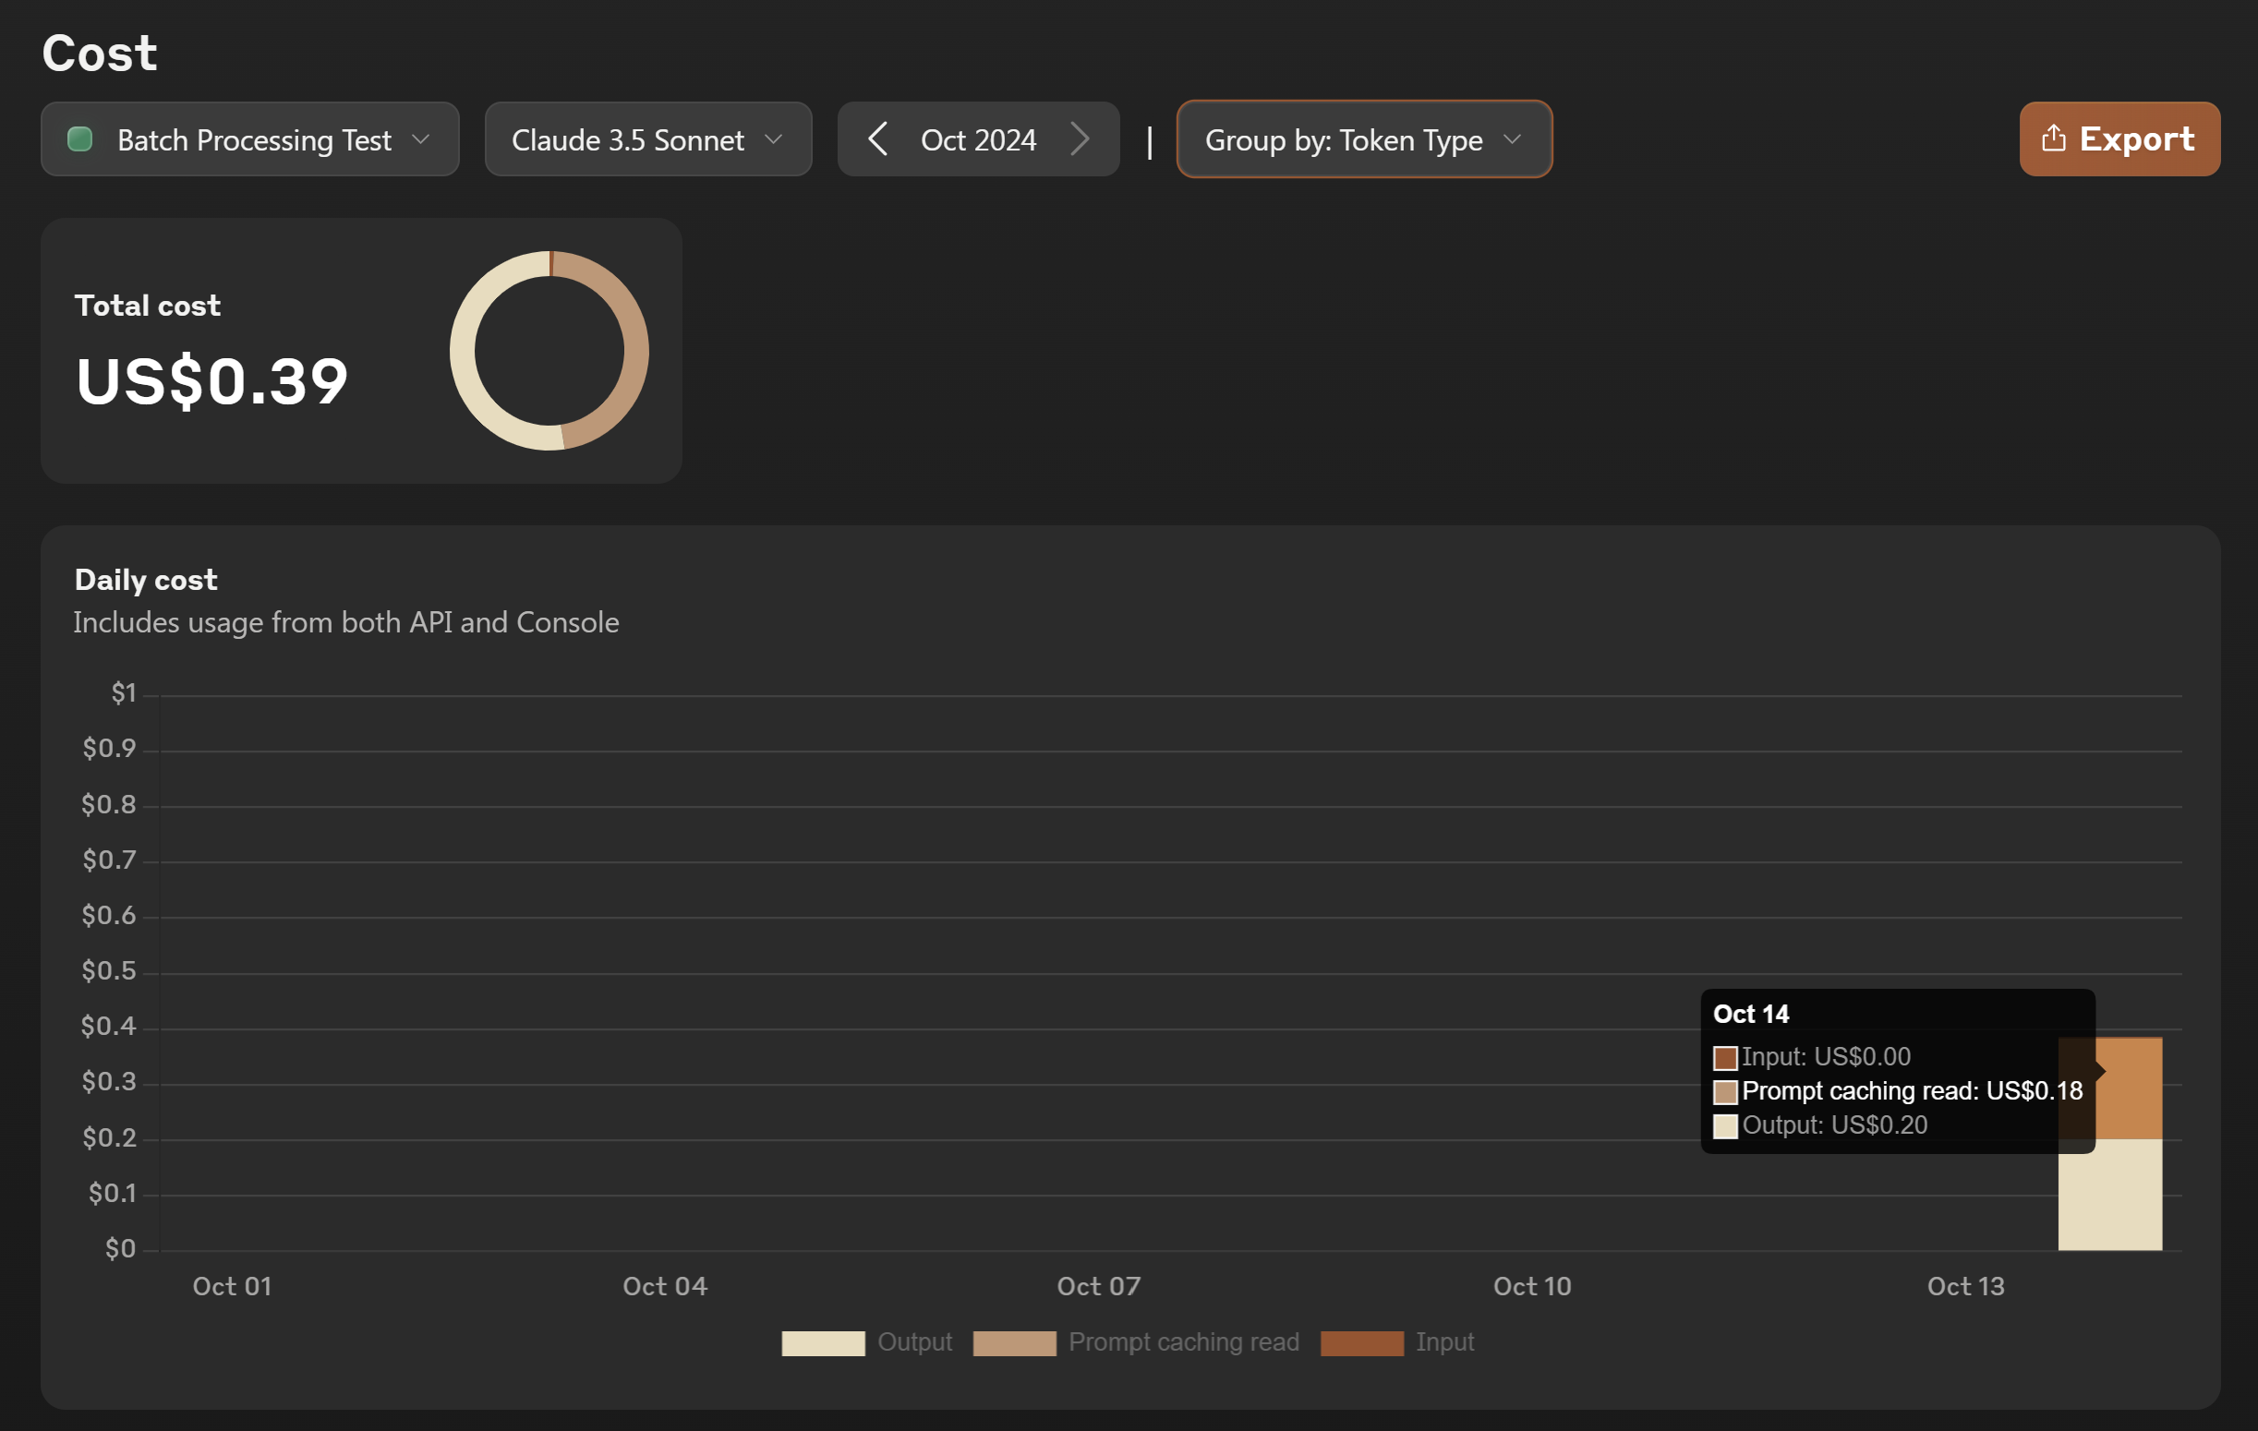Expand the Group by Token Type dropdown
Screen dimensions: 2258x1431
1362,139
